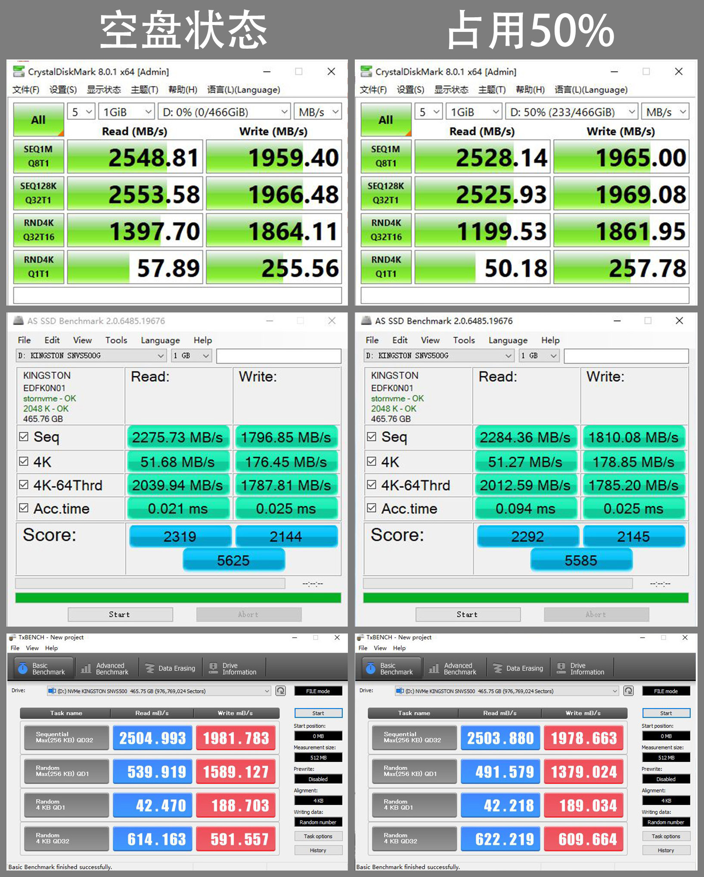This screenshot has height=877, width=704.
Task: Click green progress bar in AS SSD scoring 5625
Action: coord(178,597)
